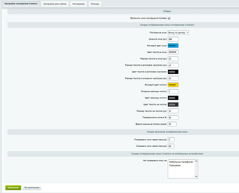Viewport: 239px width, 193px height.
Task: Click the По умолчанию reset button
Action: 32,188
